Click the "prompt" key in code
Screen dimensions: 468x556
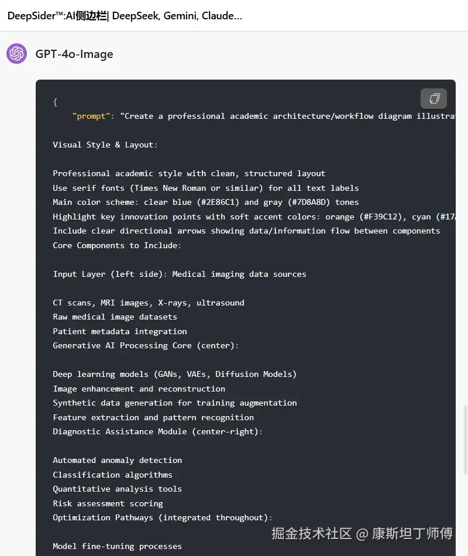92,116
